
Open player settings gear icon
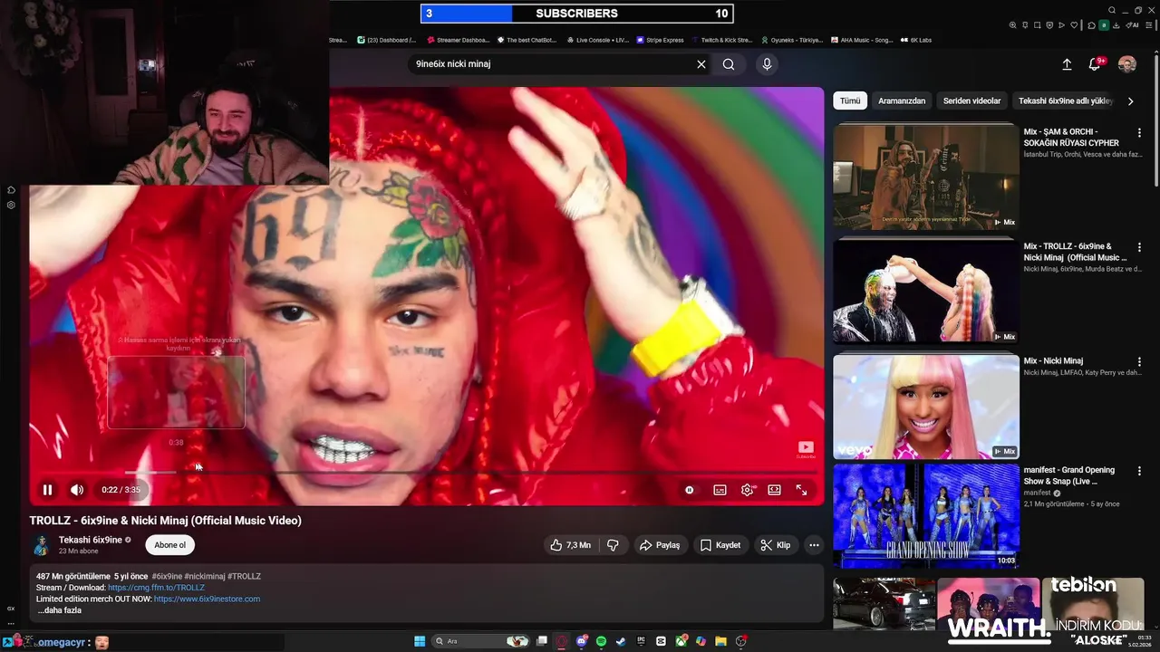(x=747, y=490)
